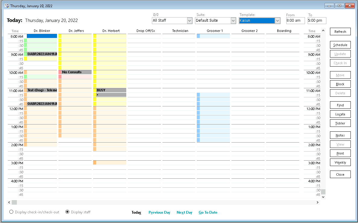This screenshot has height=223, width=358.
Task: Click the application icon in the title bar
Action: point(7,5)
